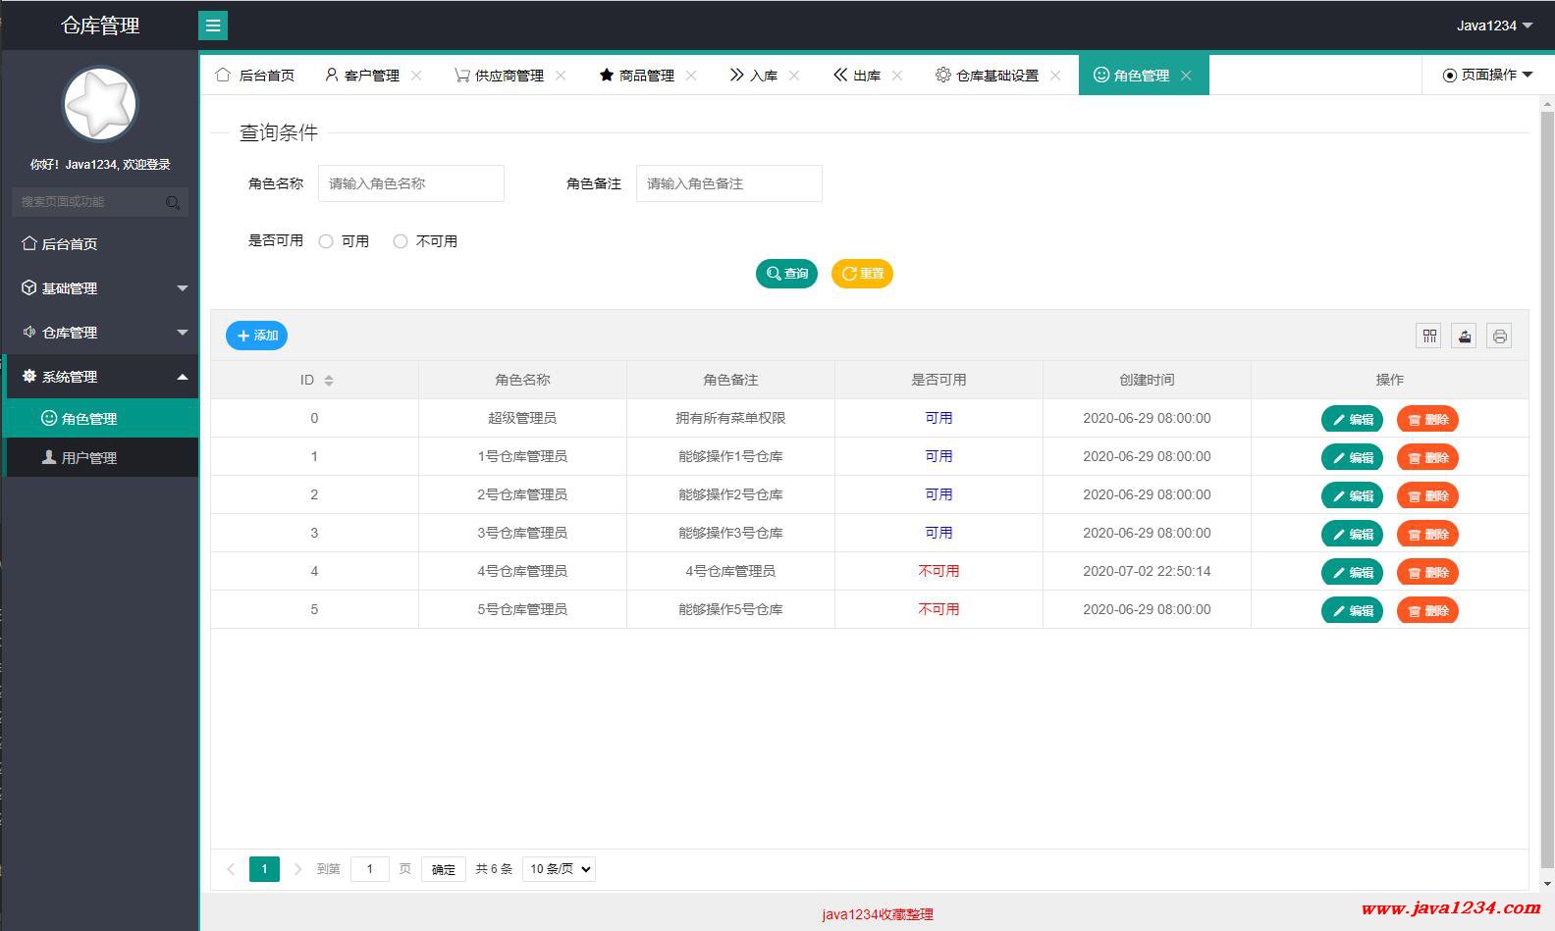Click the vertical scrollbar on the right
The height and width of the screenshot is (931, 1555).
[1547, 491]
